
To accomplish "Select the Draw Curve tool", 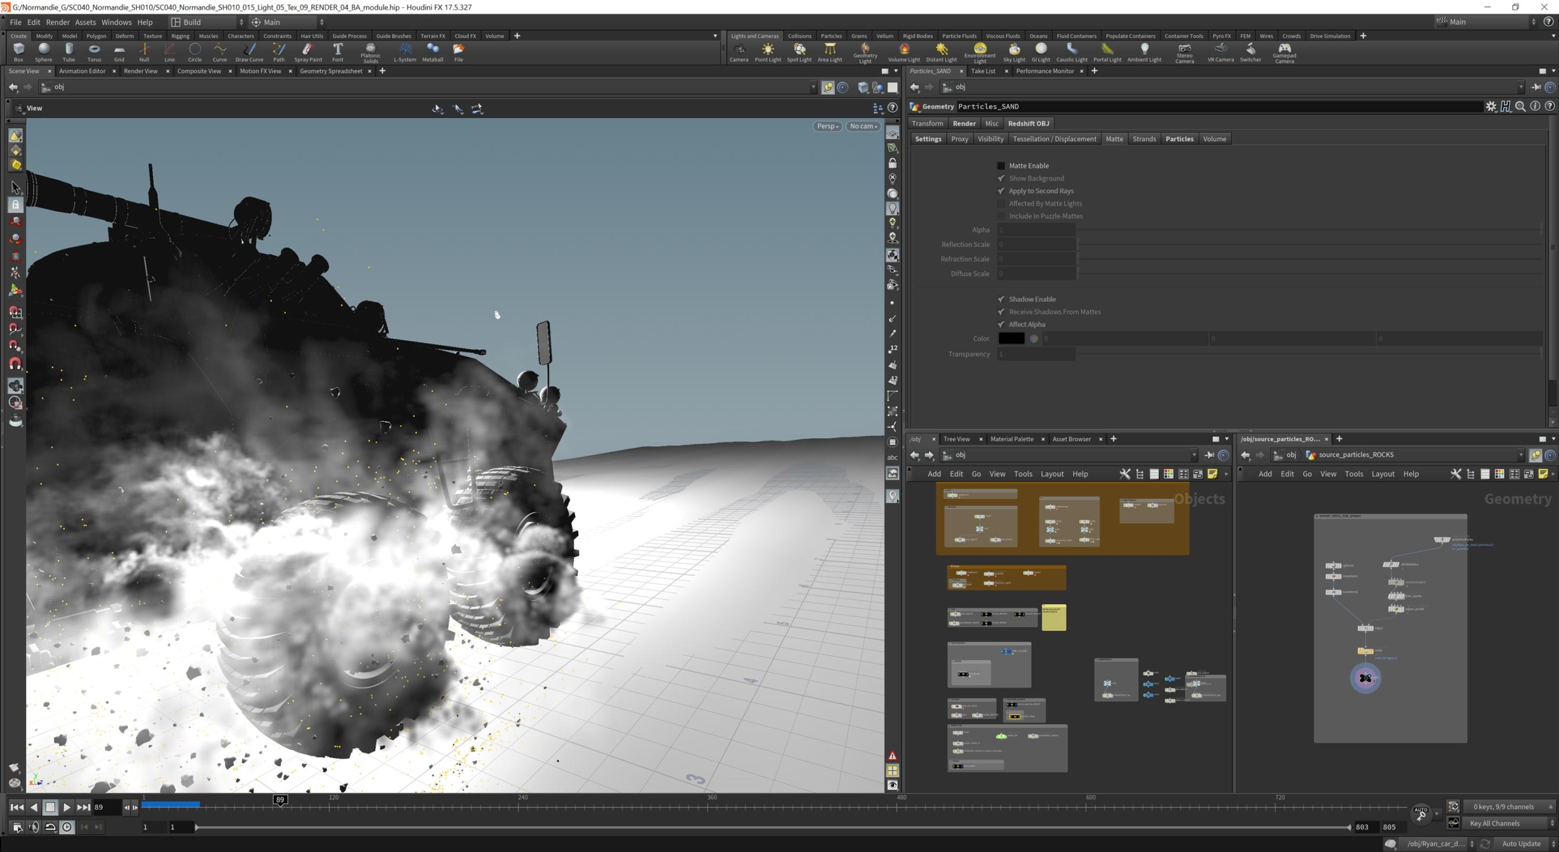I will point(249,52).
